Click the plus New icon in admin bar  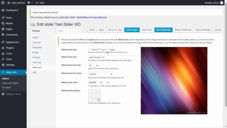[x=37, y=3]
